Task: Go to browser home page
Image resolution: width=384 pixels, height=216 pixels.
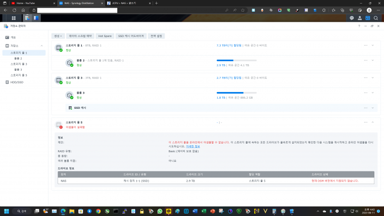Action: click(23, 10)
